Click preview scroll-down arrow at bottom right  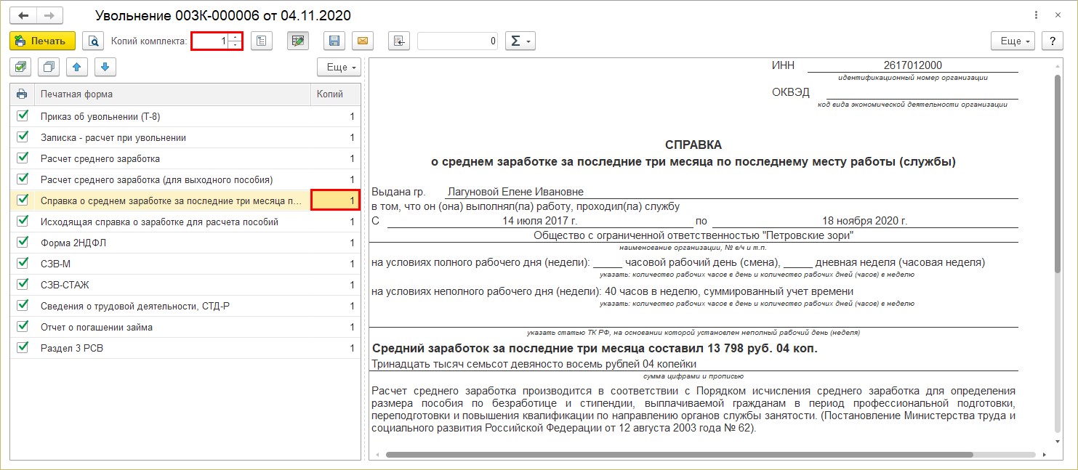click(x=1058, y=442)
